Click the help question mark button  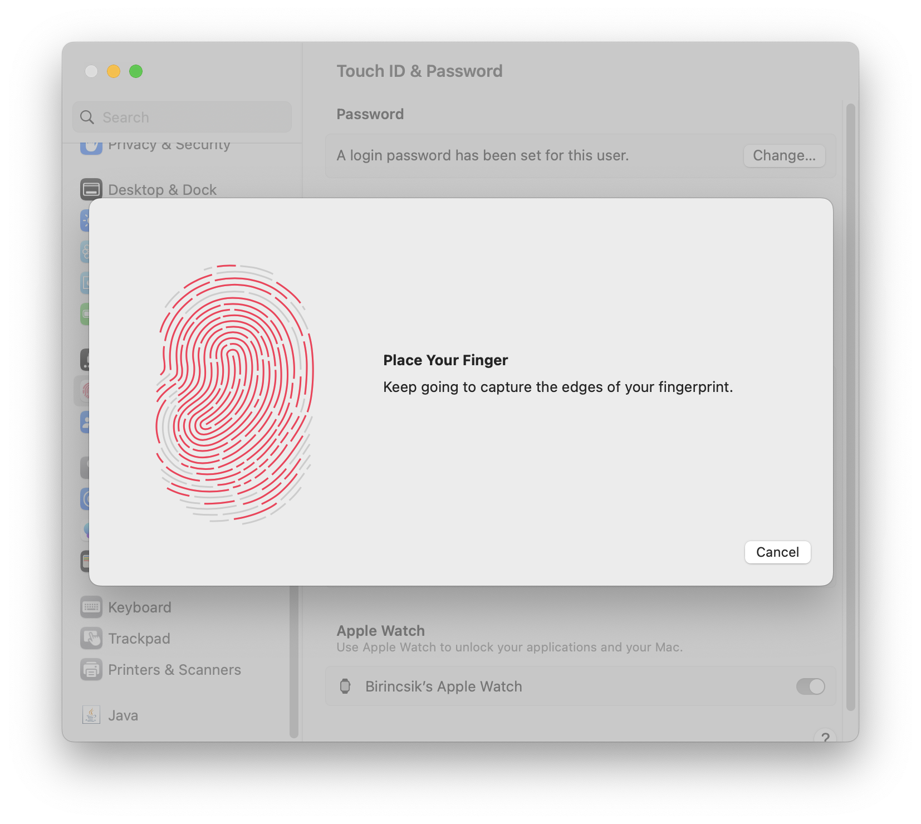click(825, 736)
